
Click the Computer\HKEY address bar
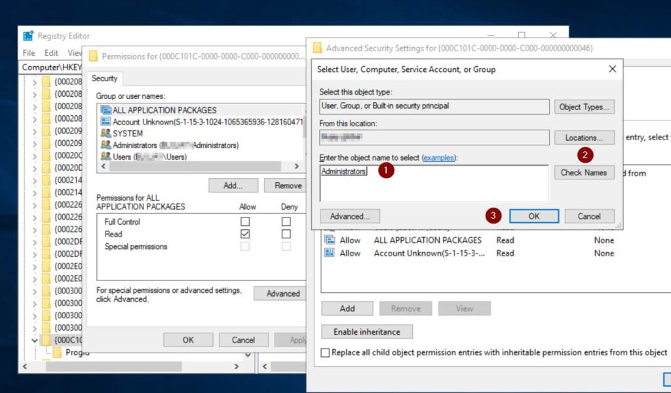click(x=51, y=67)
